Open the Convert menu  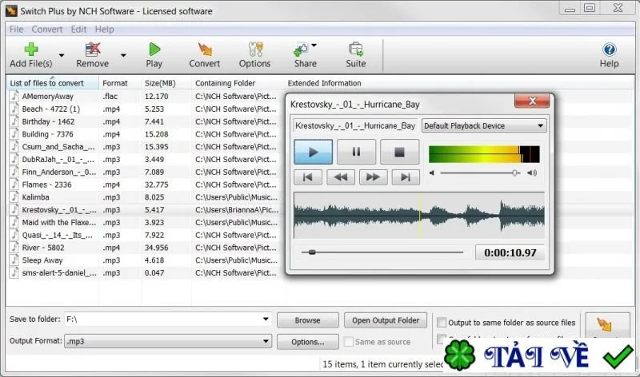[47, 30]
